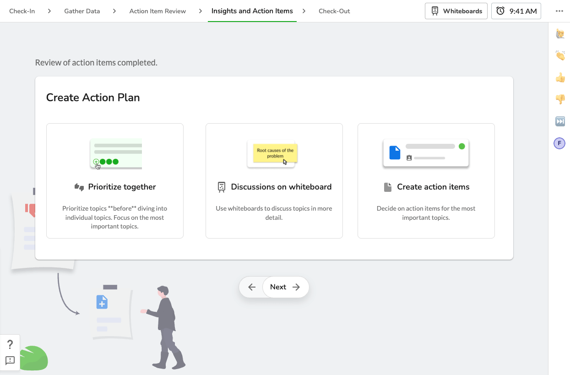Send the thumbs down reaction

559,99
